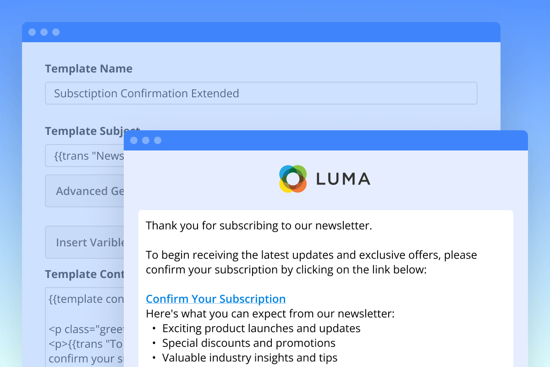Image resolution: width=550 pixels, height=367 pixels.
Task: Select 'Special discounts and promotions' bullet
Action: pyautogui.click(x=248, y=343)
